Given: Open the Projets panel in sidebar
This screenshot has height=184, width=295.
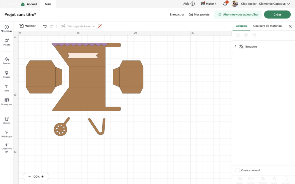Looking at the screenshot, I should point(7,42).
